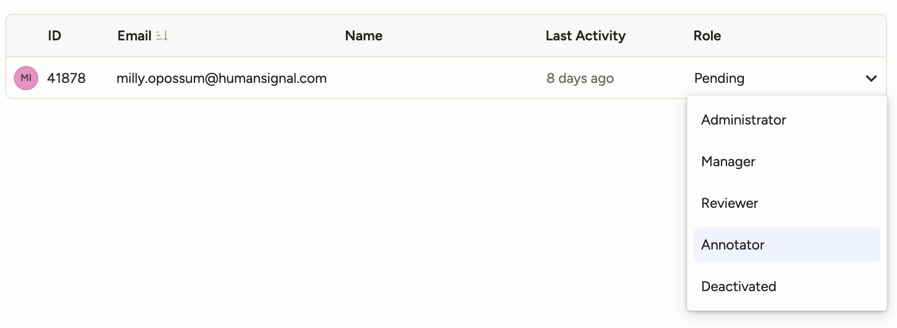The height and width of the screenshot is (328, 897).
Task: Click the Email column header
Action: pos(134,36)
